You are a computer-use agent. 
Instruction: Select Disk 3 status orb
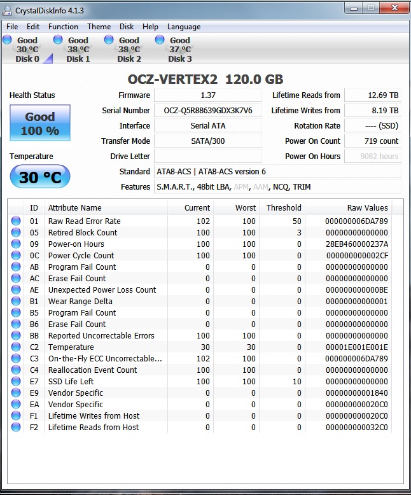tap(160, 40)
